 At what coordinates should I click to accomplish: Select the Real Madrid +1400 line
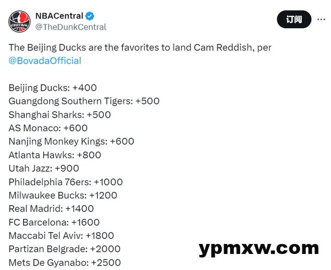coord(51,208)
